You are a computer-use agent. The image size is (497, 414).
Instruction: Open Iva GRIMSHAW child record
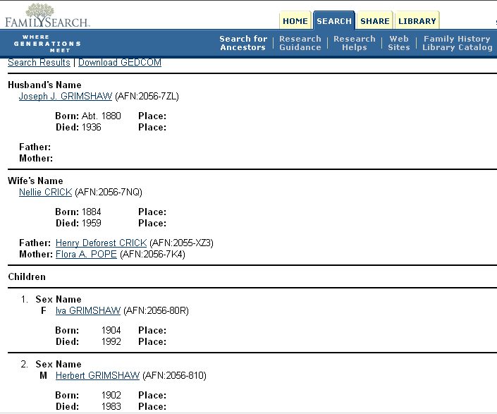(88, 310)
